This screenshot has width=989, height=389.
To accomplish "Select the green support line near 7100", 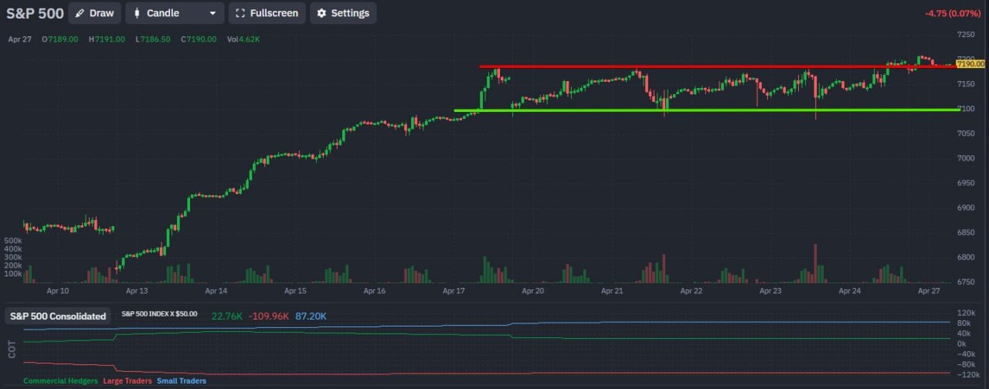I will point(695,110).
